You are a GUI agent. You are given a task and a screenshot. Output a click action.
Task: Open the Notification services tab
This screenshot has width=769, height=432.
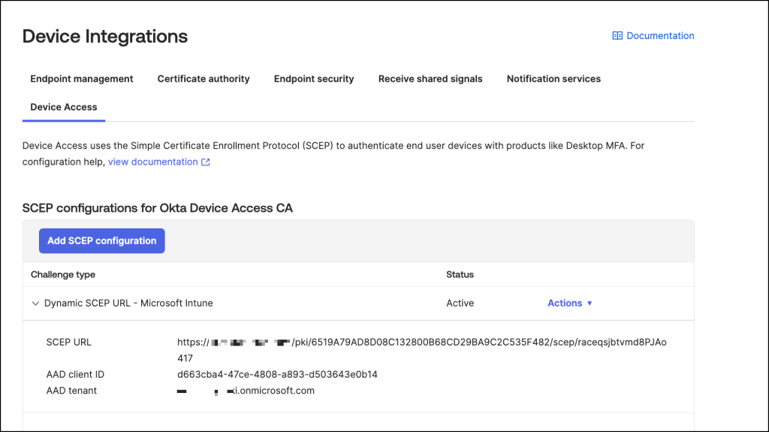(553, 79)
